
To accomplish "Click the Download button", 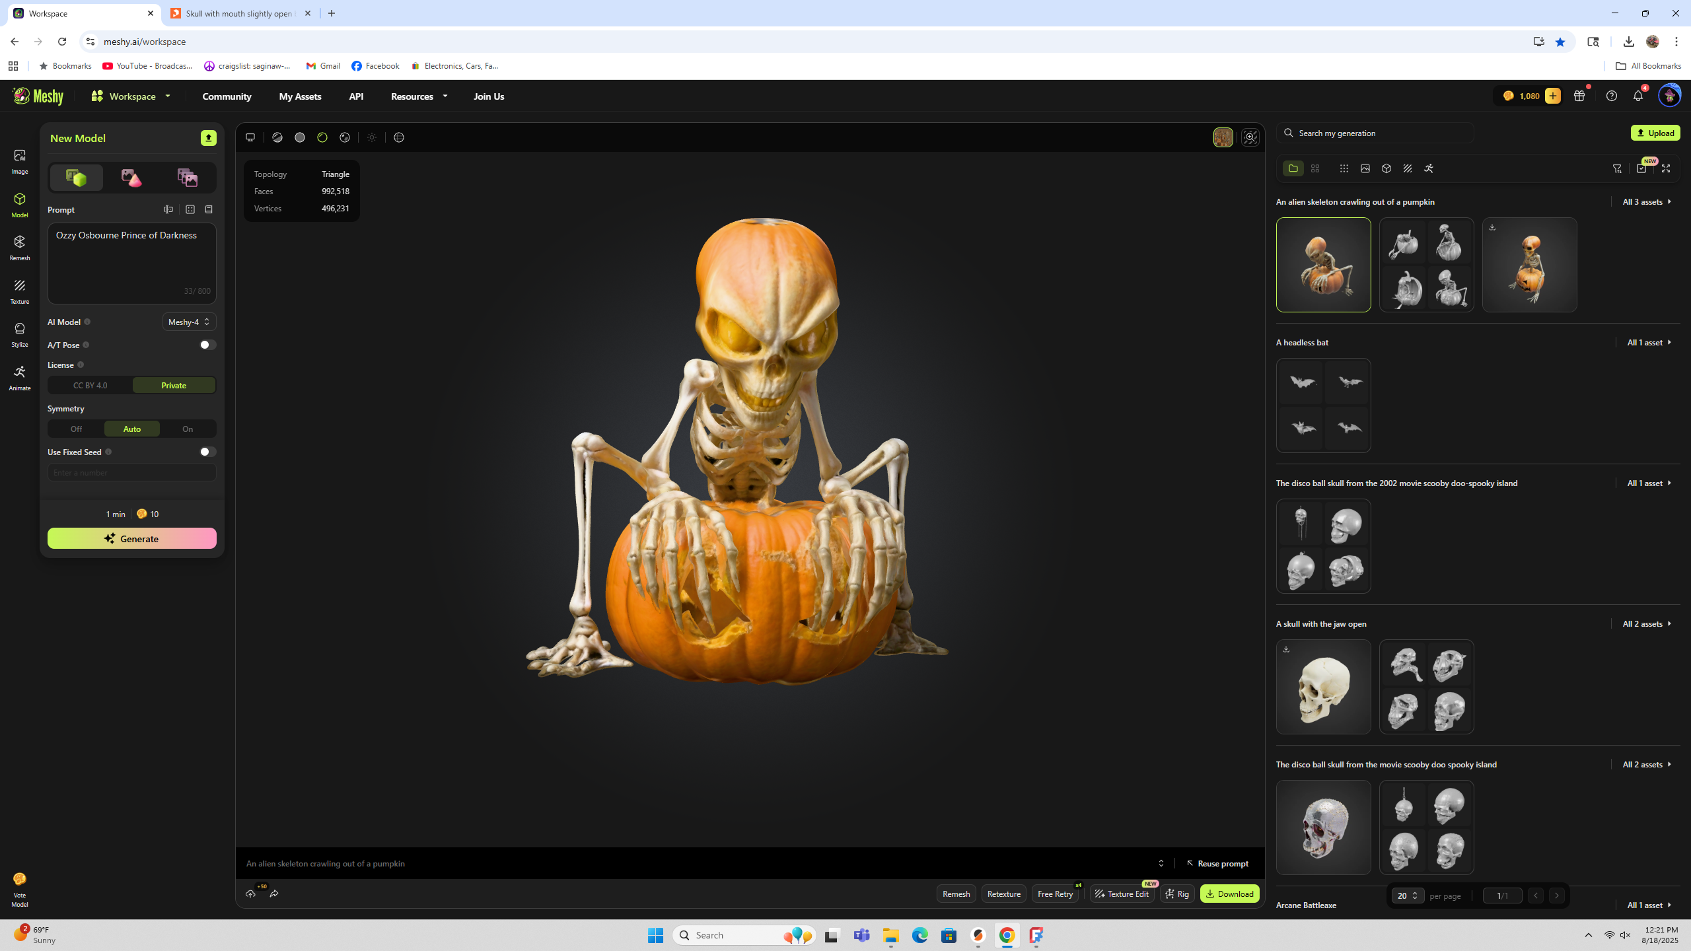I will coord(1229,894).
